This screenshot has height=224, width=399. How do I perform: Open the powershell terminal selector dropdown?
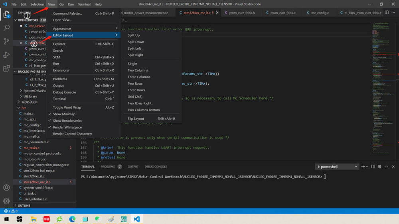click(337, 167)
